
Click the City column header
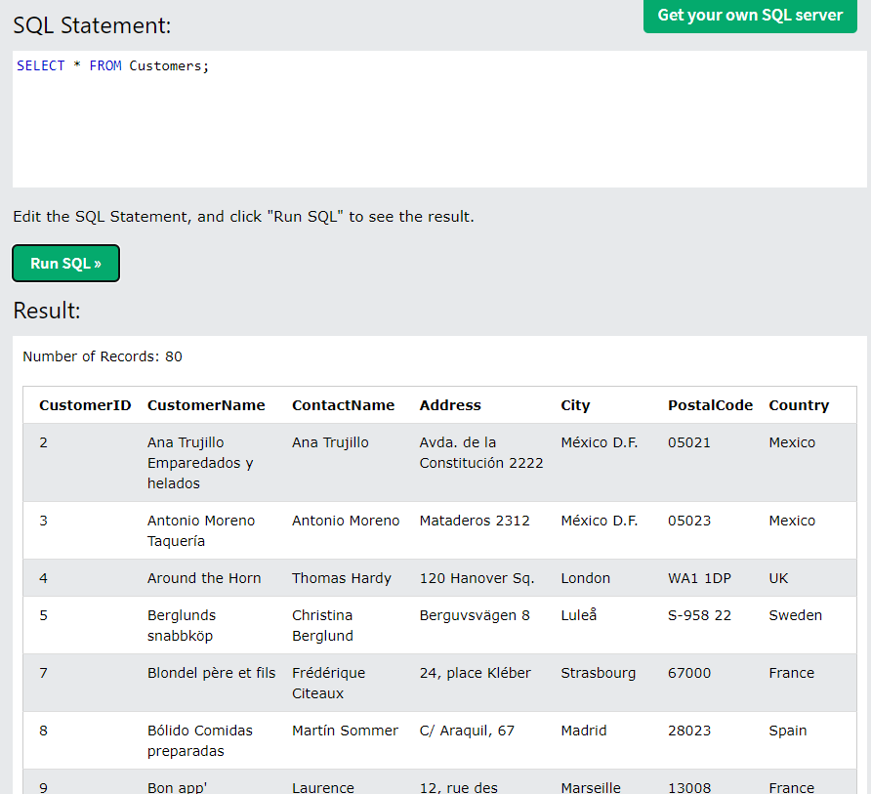pyautogui.click(x=575, y=405)
